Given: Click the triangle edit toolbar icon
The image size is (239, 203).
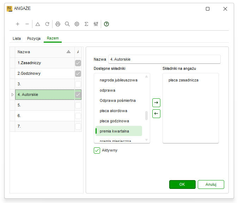Looking at the screenshot, I should (38, 24).
